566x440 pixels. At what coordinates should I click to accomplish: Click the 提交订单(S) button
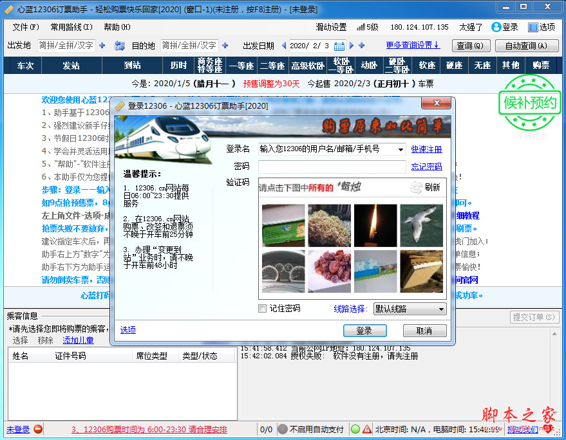(x=534, y=317)
